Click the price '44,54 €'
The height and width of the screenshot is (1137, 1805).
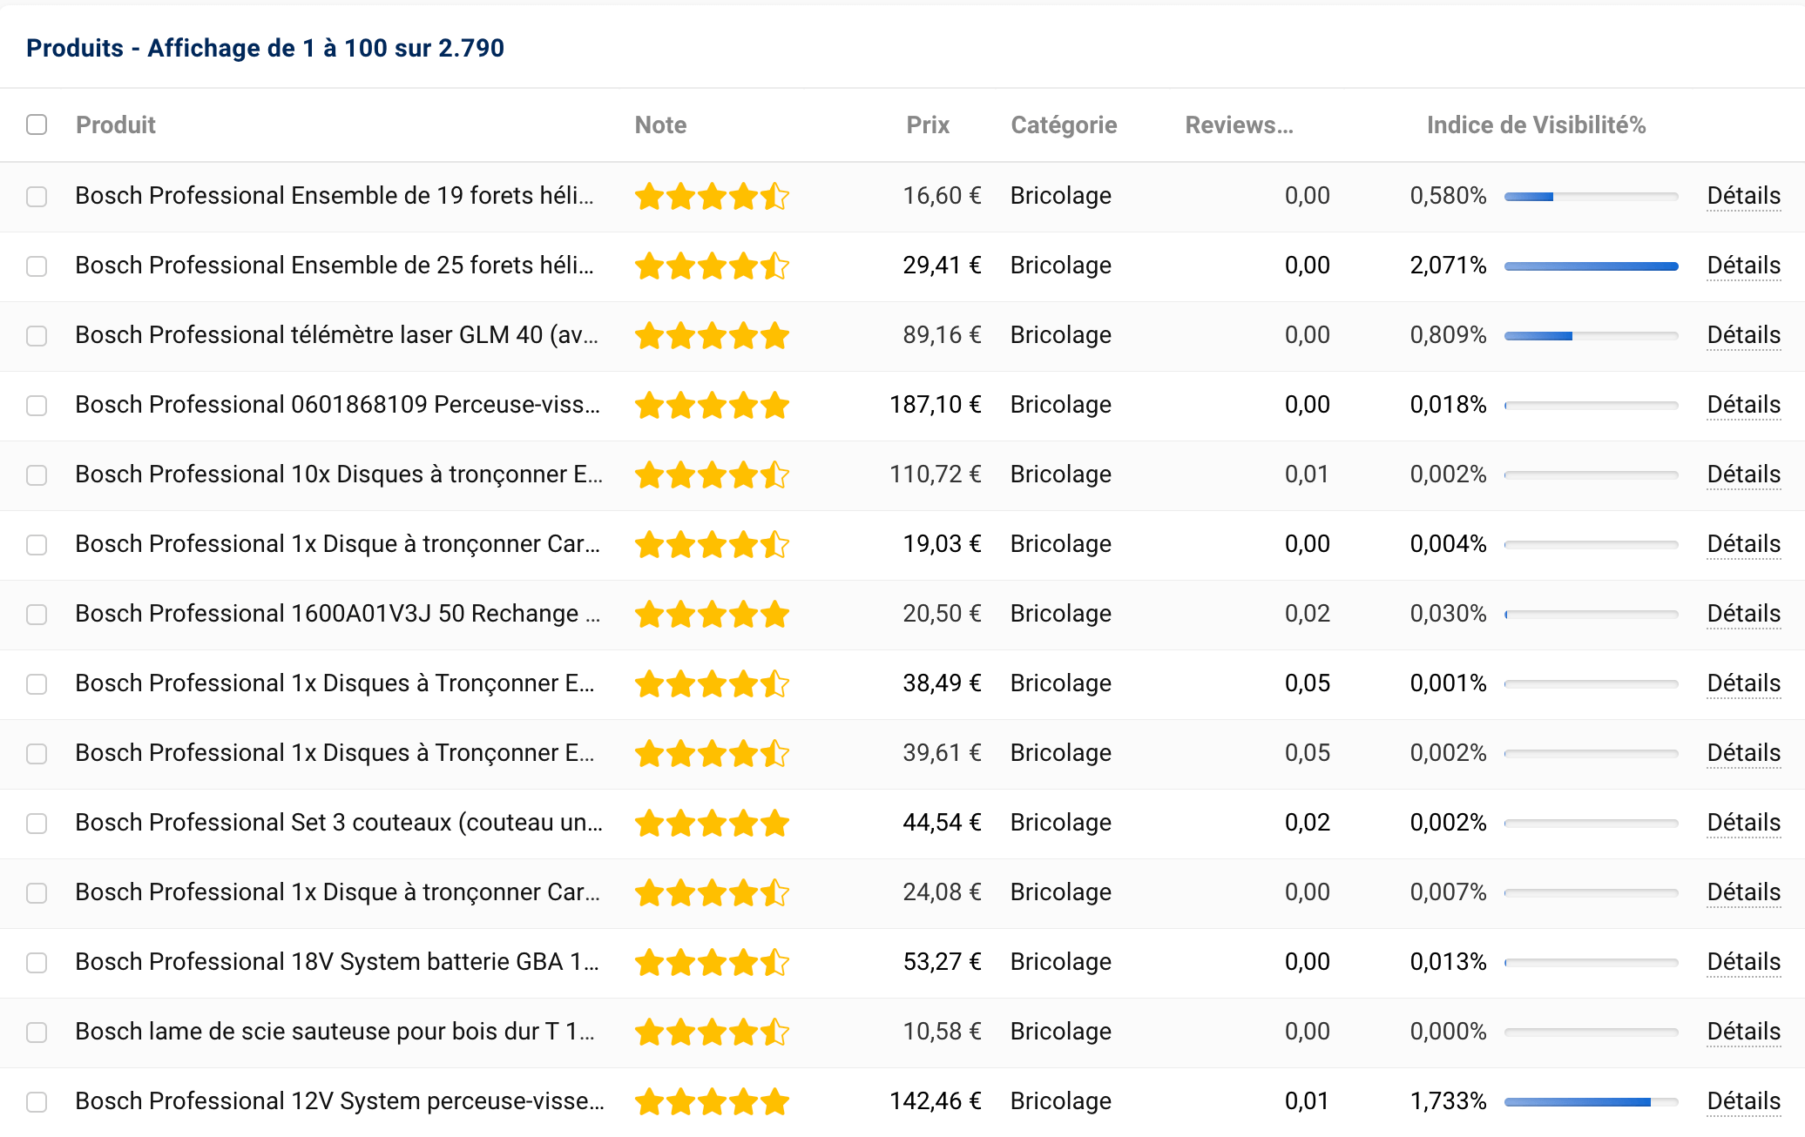point(943,823)
